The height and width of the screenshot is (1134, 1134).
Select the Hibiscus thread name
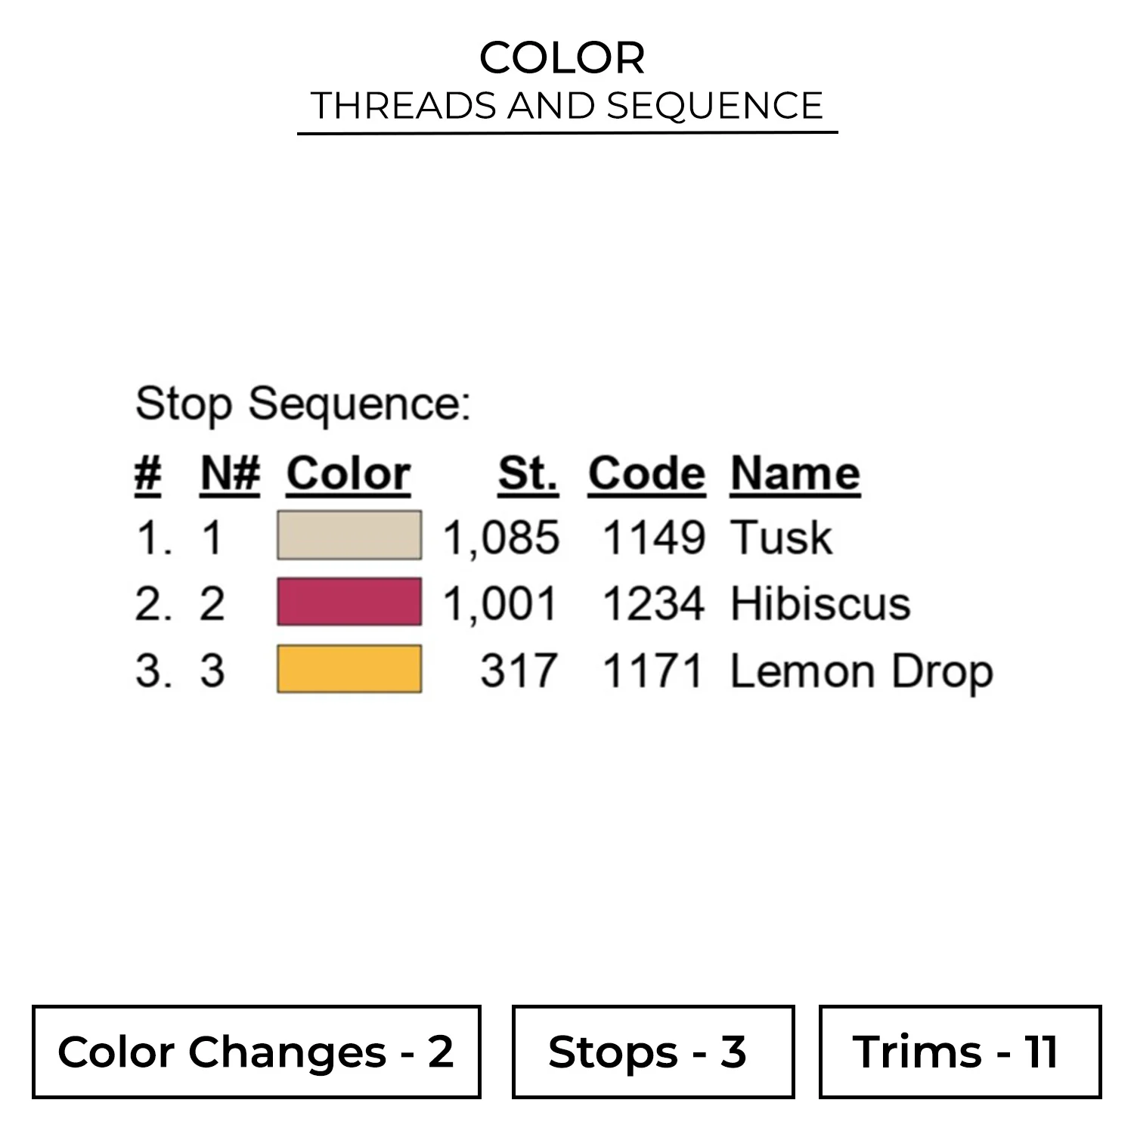[820, 604]
